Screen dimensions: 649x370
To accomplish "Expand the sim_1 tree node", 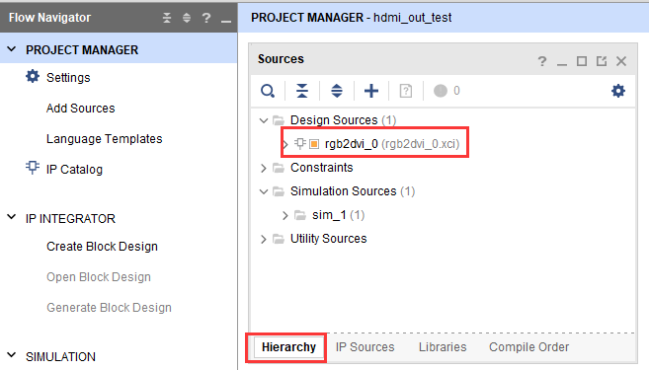I will coord(285,215).
